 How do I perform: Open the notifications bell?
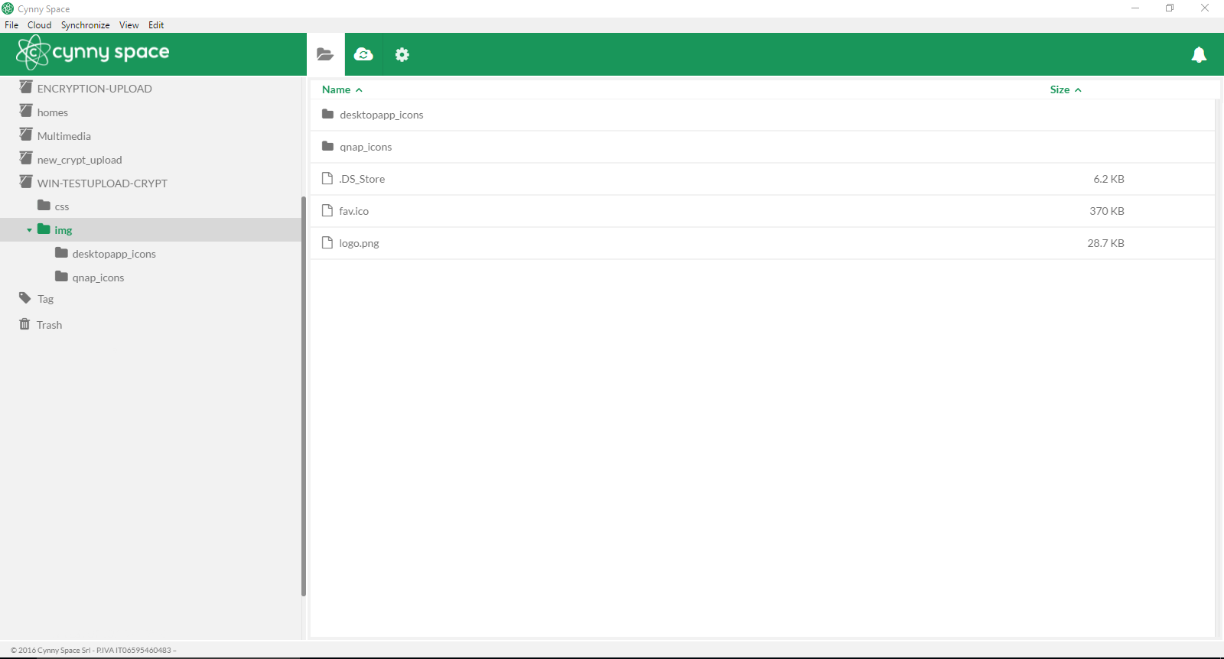(1199, 54)
